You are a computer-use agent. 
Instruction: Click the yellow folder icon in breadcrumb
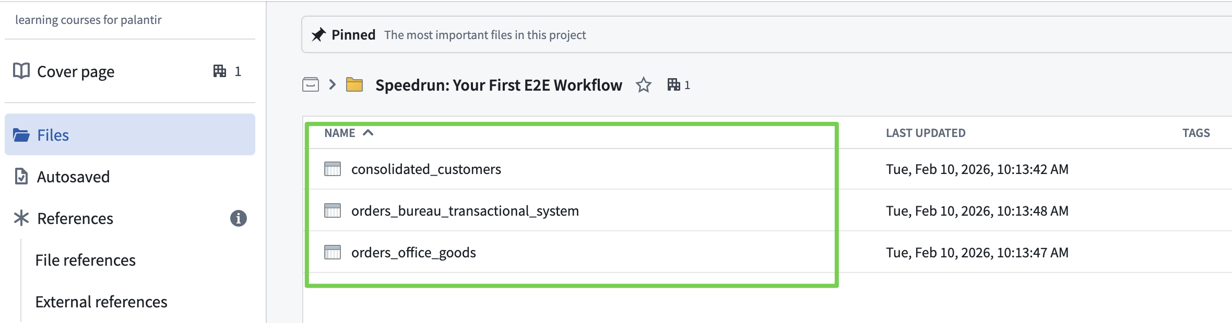pyautogui.click(x=354, y=84)
